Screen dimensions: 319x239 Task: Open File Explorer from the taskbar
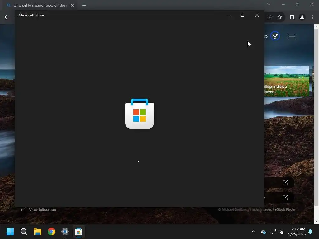[x=38, y=232]
